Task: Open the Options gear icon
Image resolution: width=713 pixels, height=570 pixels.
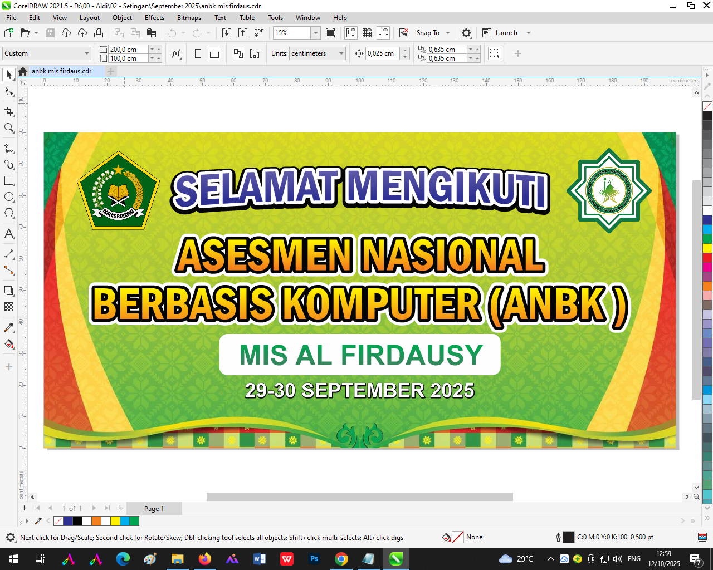Action: coord(466,33)
